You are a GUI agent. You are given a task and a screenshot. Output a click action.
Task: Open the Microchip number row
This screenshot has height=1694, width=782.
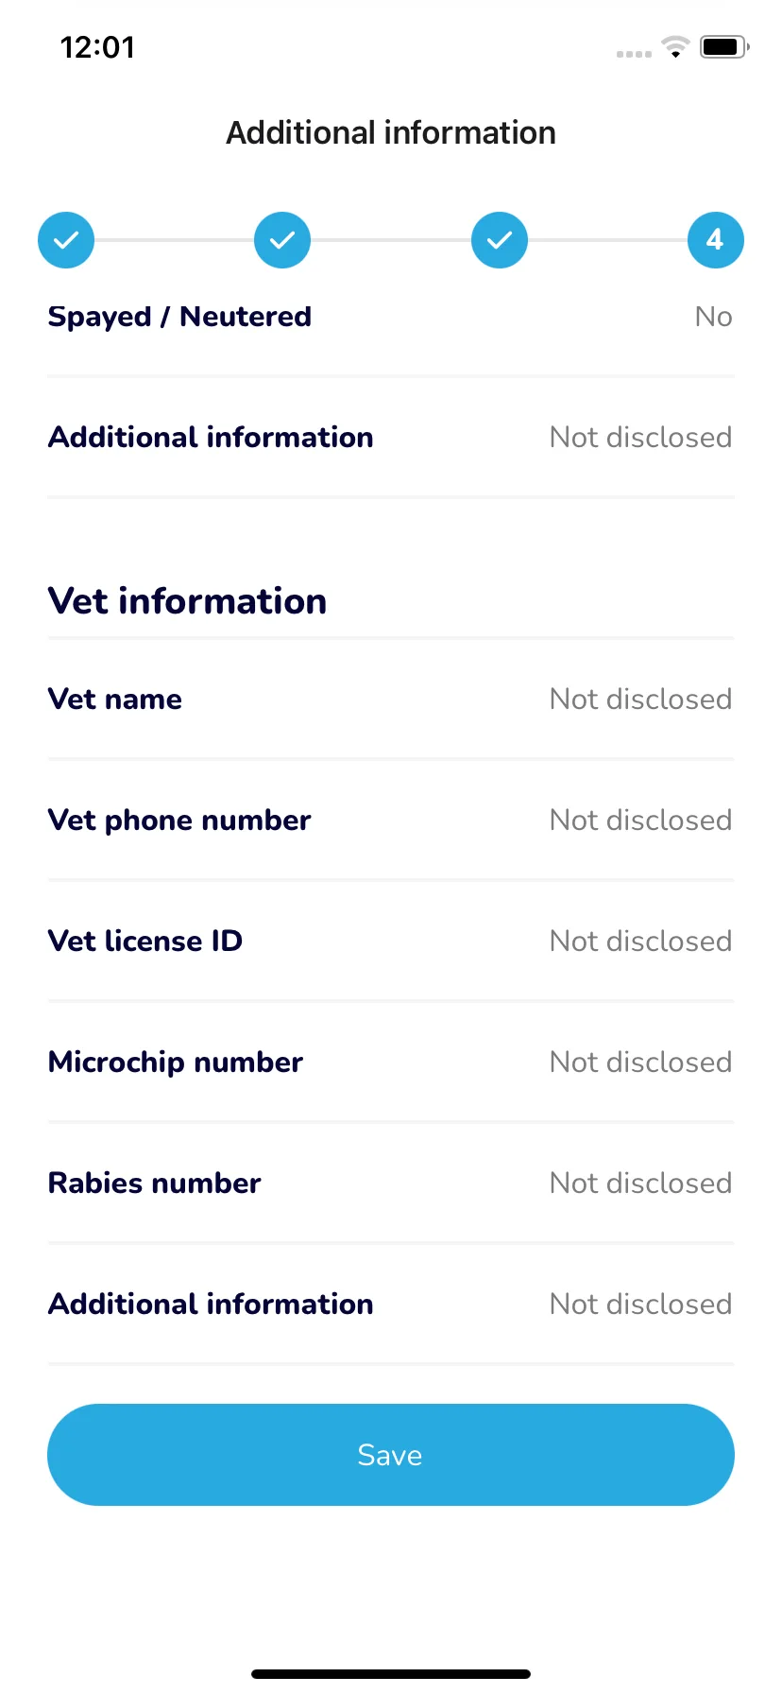[391, 1063]
